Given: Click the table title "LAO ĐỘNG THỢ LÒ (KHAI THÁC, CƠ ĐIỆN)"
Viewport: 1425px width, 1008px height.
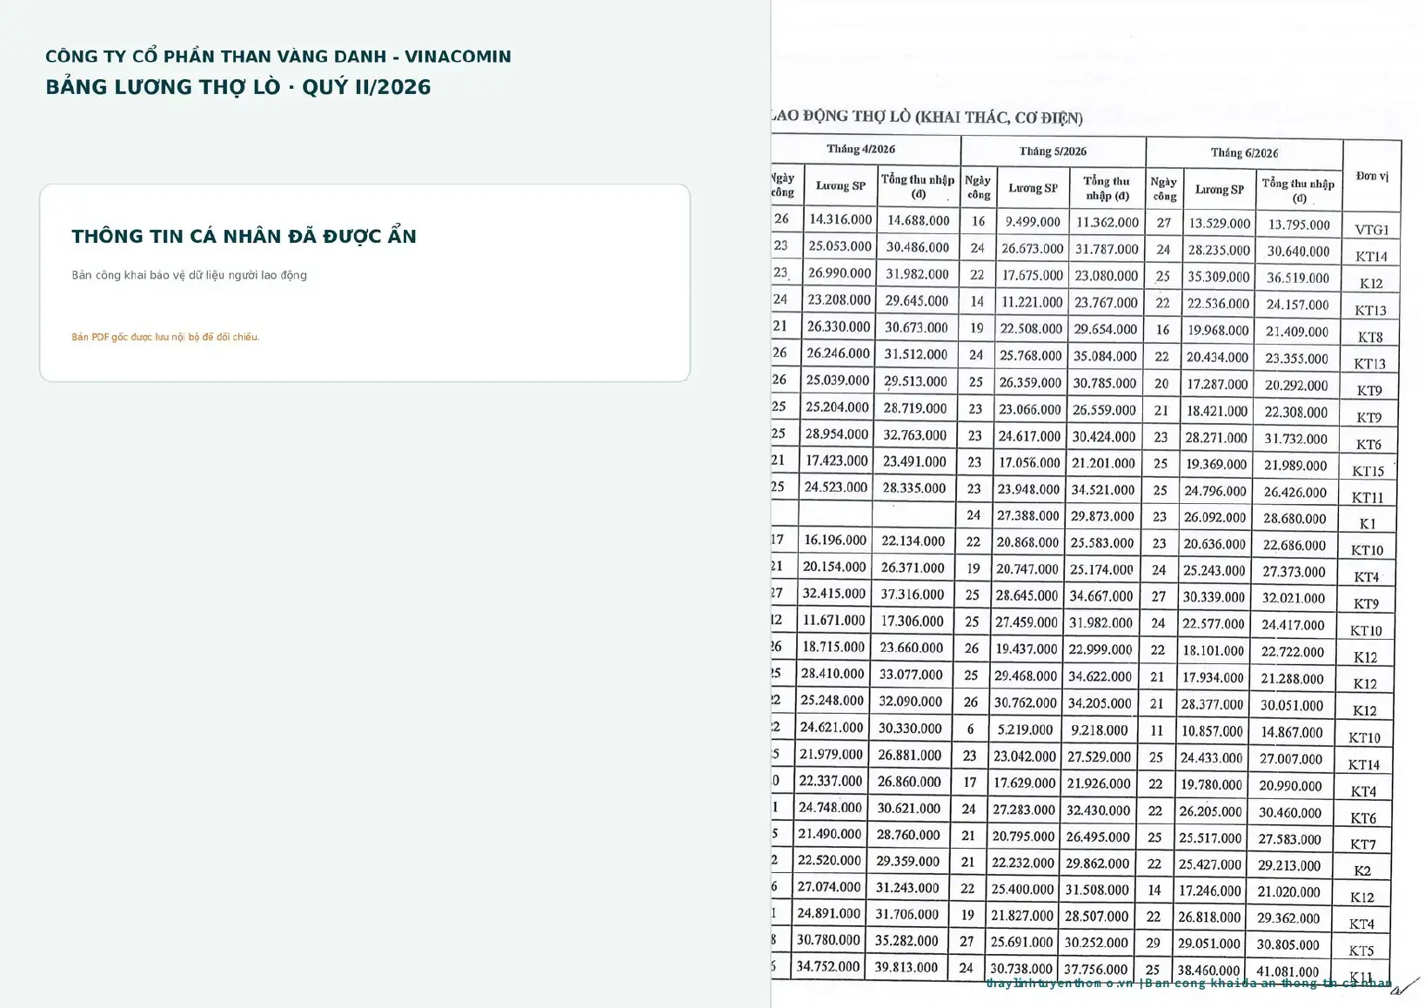Looking at the screenshot, I should [x=927, y=117].
